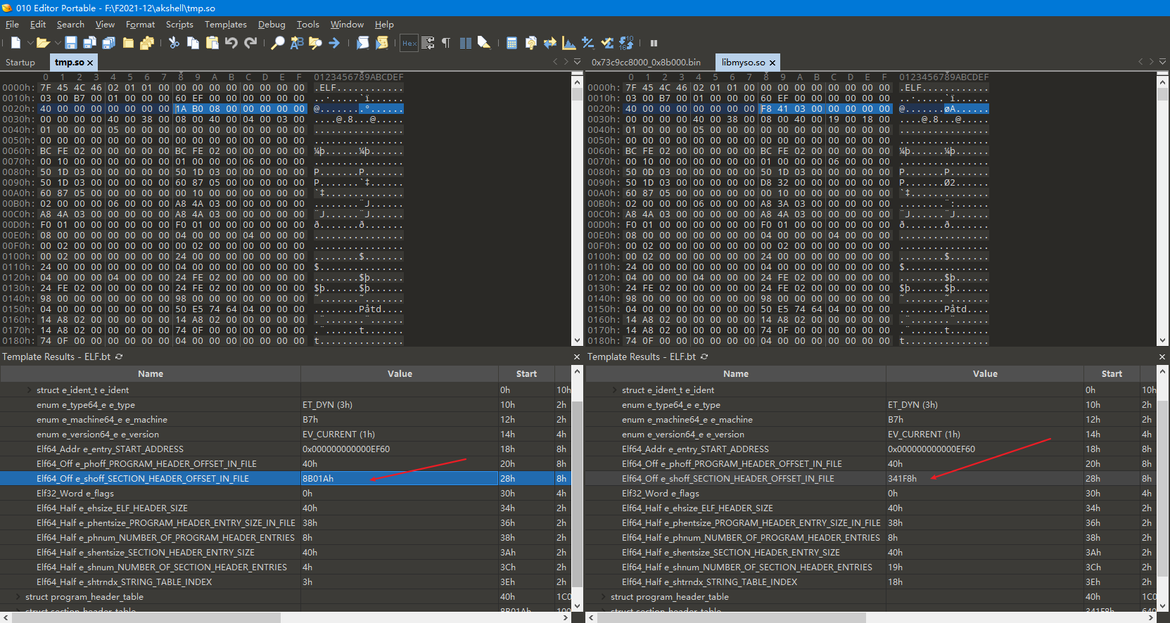Toggle the column mode button
1170x623 pixels.
coord(465,43)
